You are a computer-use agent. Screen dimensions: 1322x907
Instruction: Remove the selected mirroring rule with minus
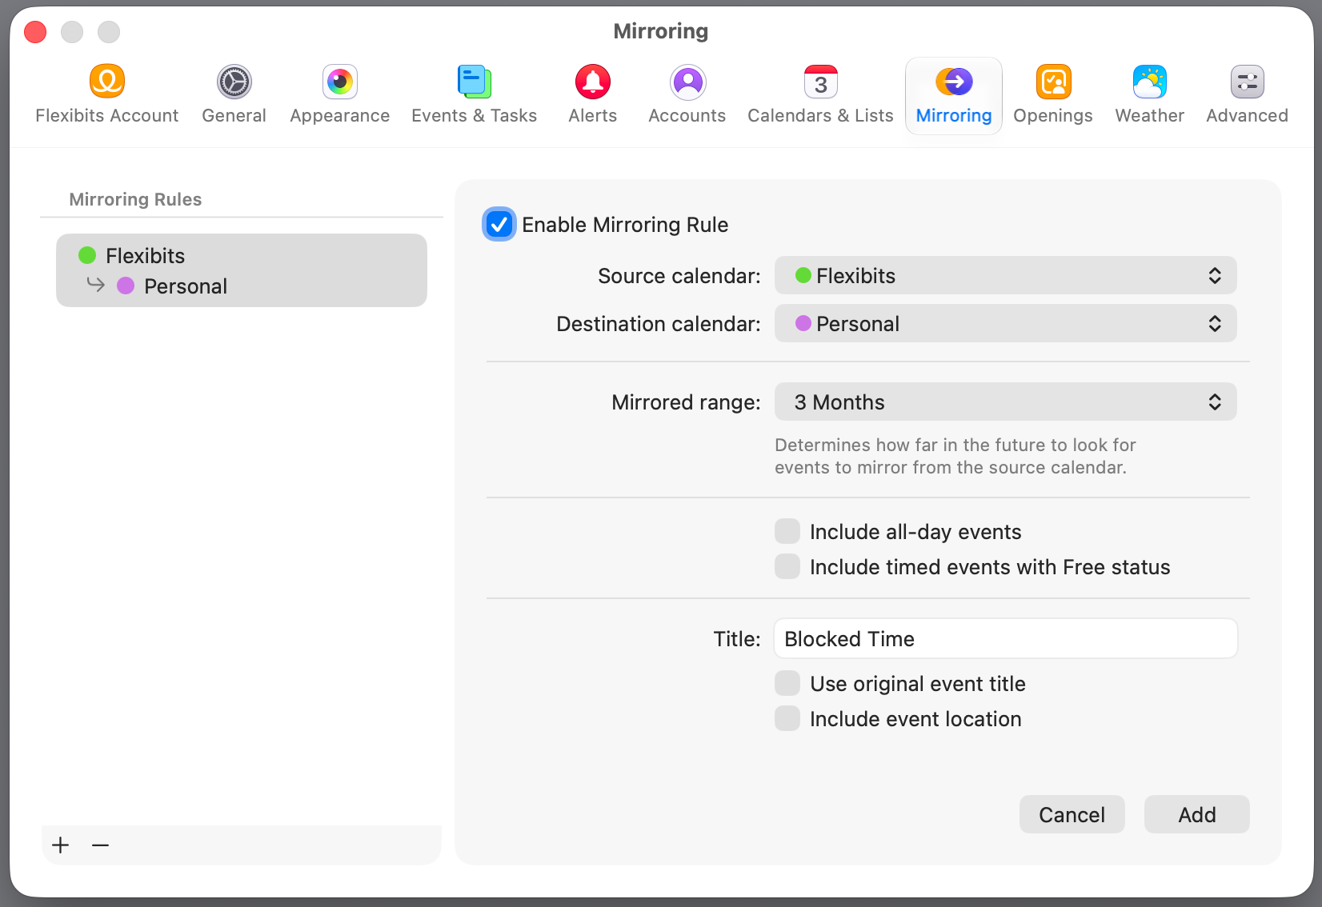point(100,845)
